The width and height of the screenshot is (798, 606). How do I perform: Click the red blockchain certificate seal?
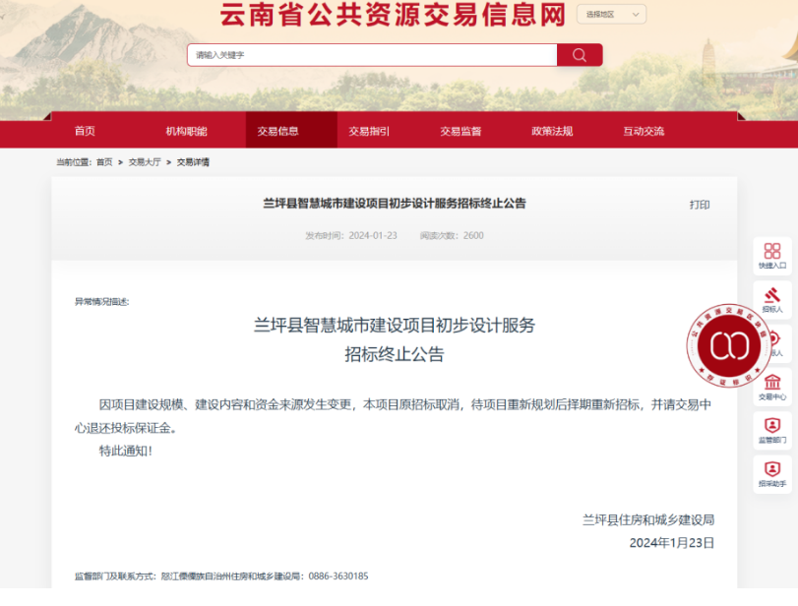(x=730, y=345)
